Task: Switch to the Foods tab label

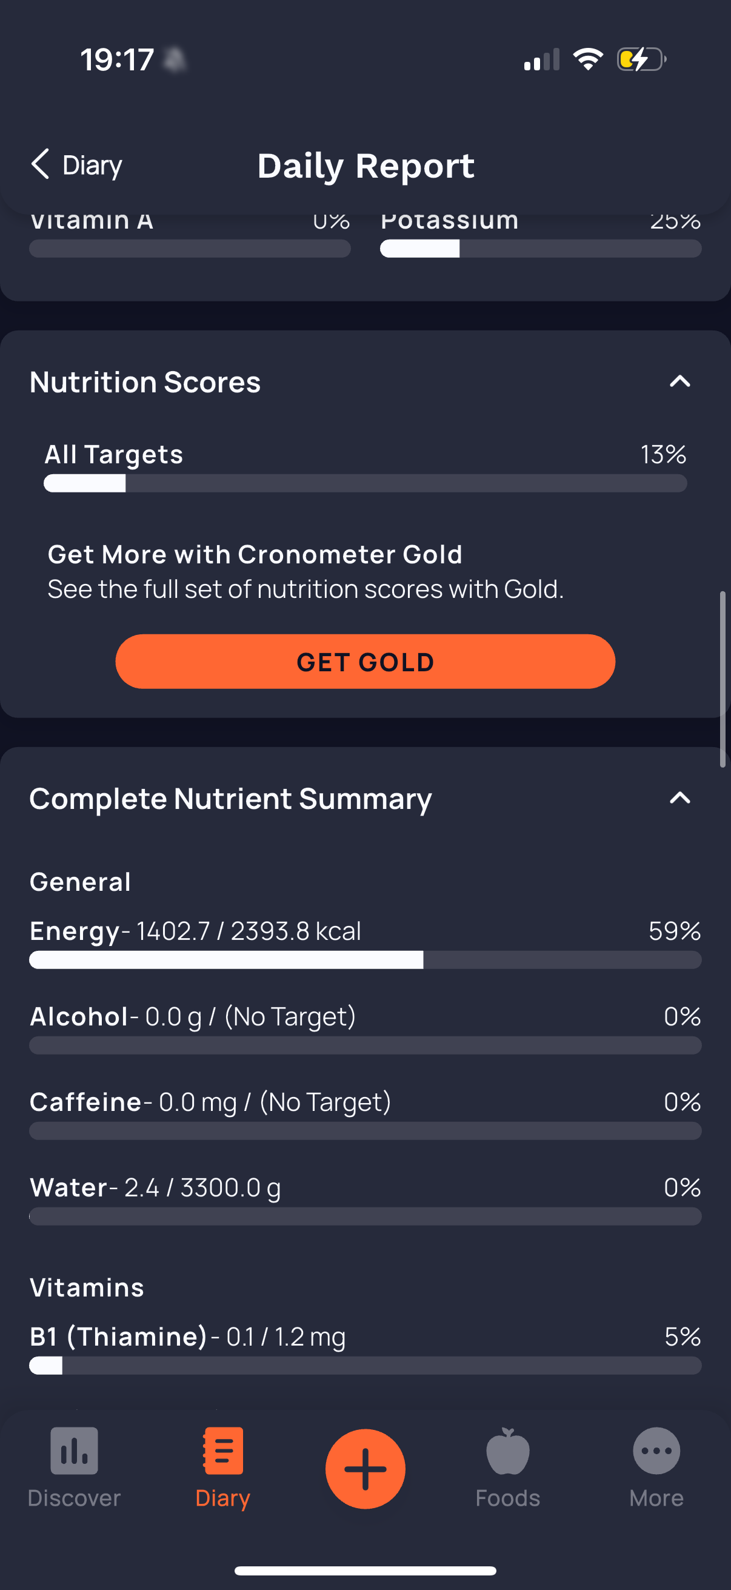Action: tap(508, 1498)
